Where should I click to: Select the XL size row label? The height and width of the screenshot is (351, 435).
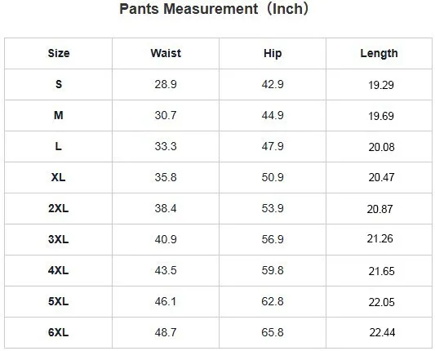[59, 177]
